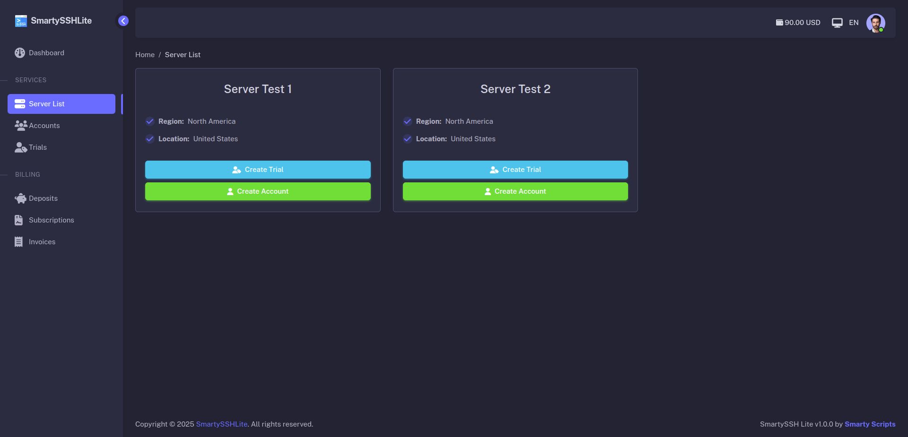Open SmartySSHLite footer link

click(x=222, y=424)
